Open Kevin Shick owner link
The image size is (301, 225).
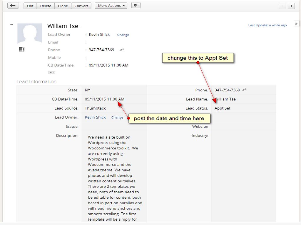95,117
